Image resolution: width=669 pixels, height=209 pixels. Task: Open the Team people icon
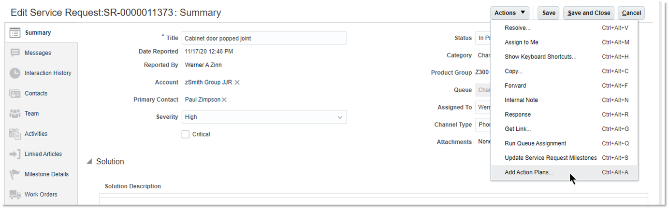click(x=15, y=114)
